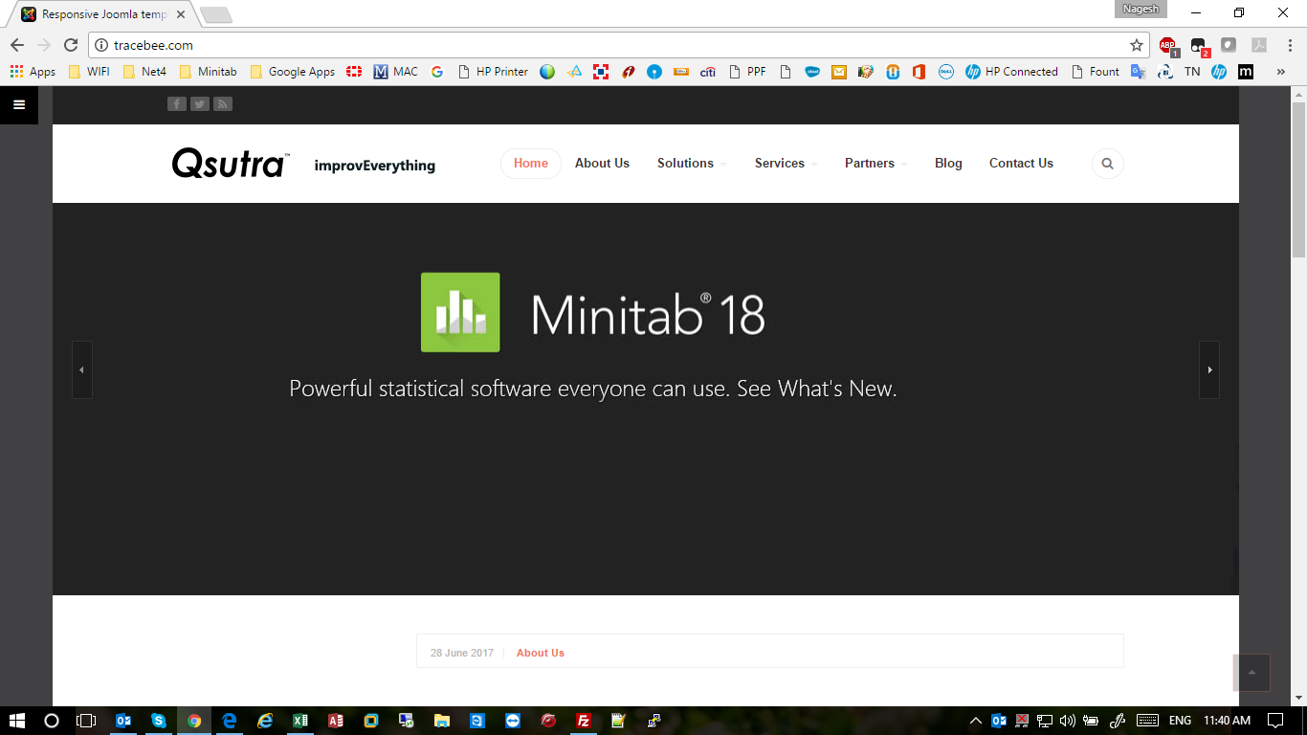Open the WIFI bookmark folder
1307x735 pixels.
89,72
